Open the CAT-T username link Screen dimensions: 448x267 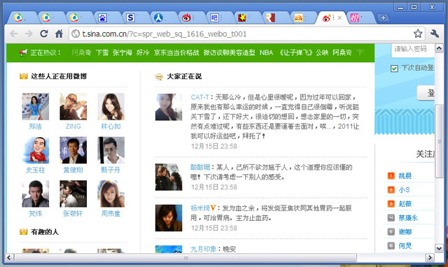(199, 97)
